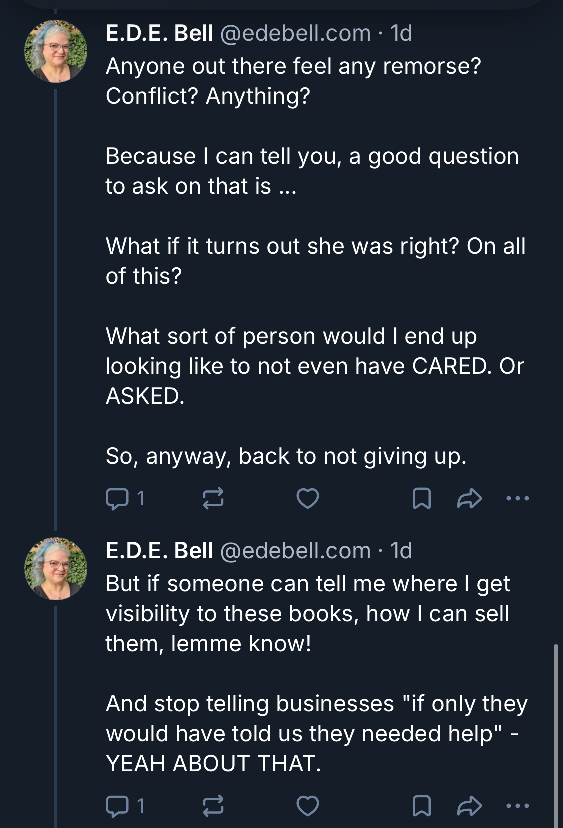Open E.D.E. Bell's avatar on the second post
The width and height of the screenshot is (563, 828).
(56, 569)
